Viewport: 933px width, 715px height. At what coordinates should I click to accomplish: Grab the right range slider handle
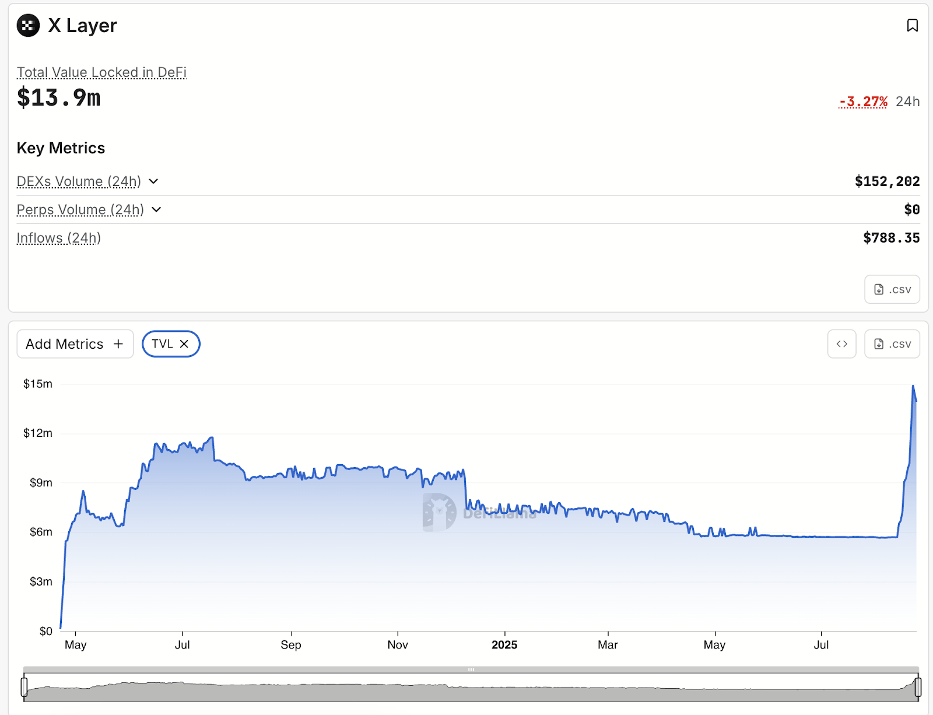[x=918, y=686]
